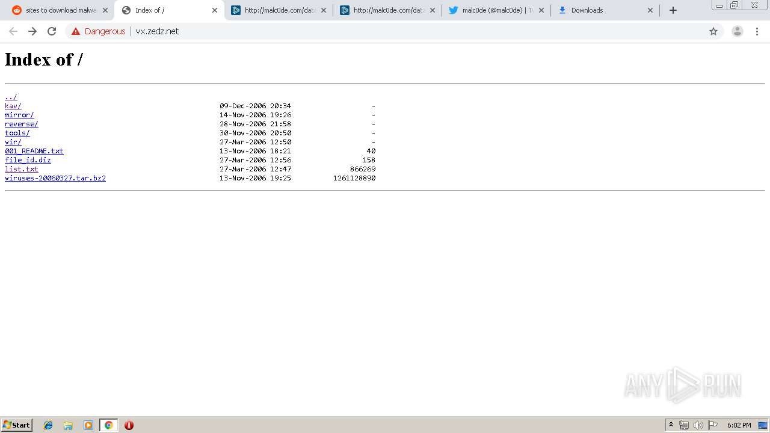Close the second malc0de.com tab
The width and height of the screenshot is (770, 433).
coord(433,10)
